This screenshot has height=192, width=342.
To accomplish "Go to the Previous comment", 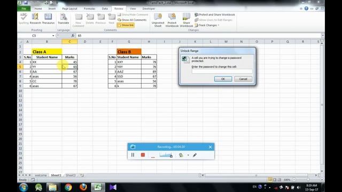I will [x=100, y=19].
